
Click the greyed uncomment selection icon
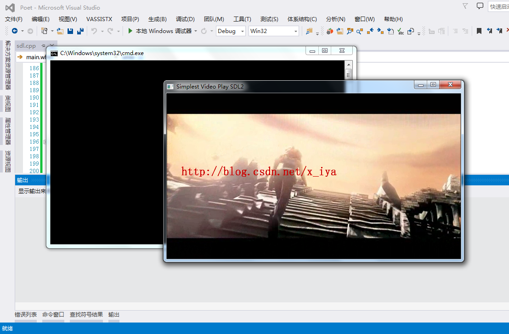pos(465,31)
